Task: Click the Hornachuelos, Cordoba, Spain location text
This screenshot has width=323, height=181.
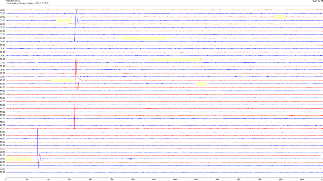Action: (x=20, y=3)
